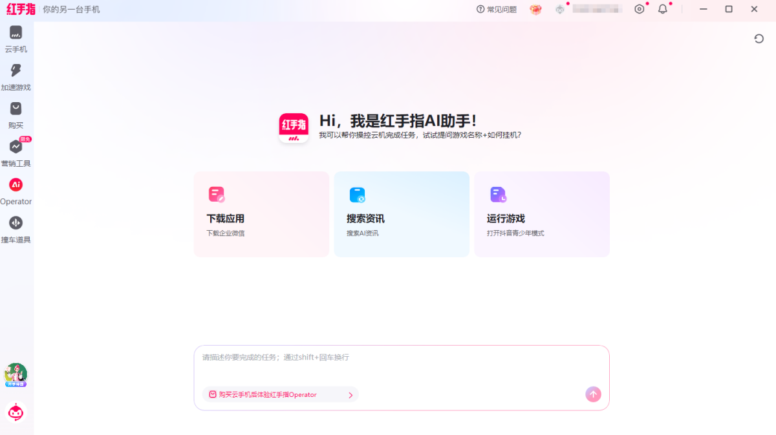Open the settings icon in title bar
This screenshot has height=435, width=776.
tap(640, 9)
